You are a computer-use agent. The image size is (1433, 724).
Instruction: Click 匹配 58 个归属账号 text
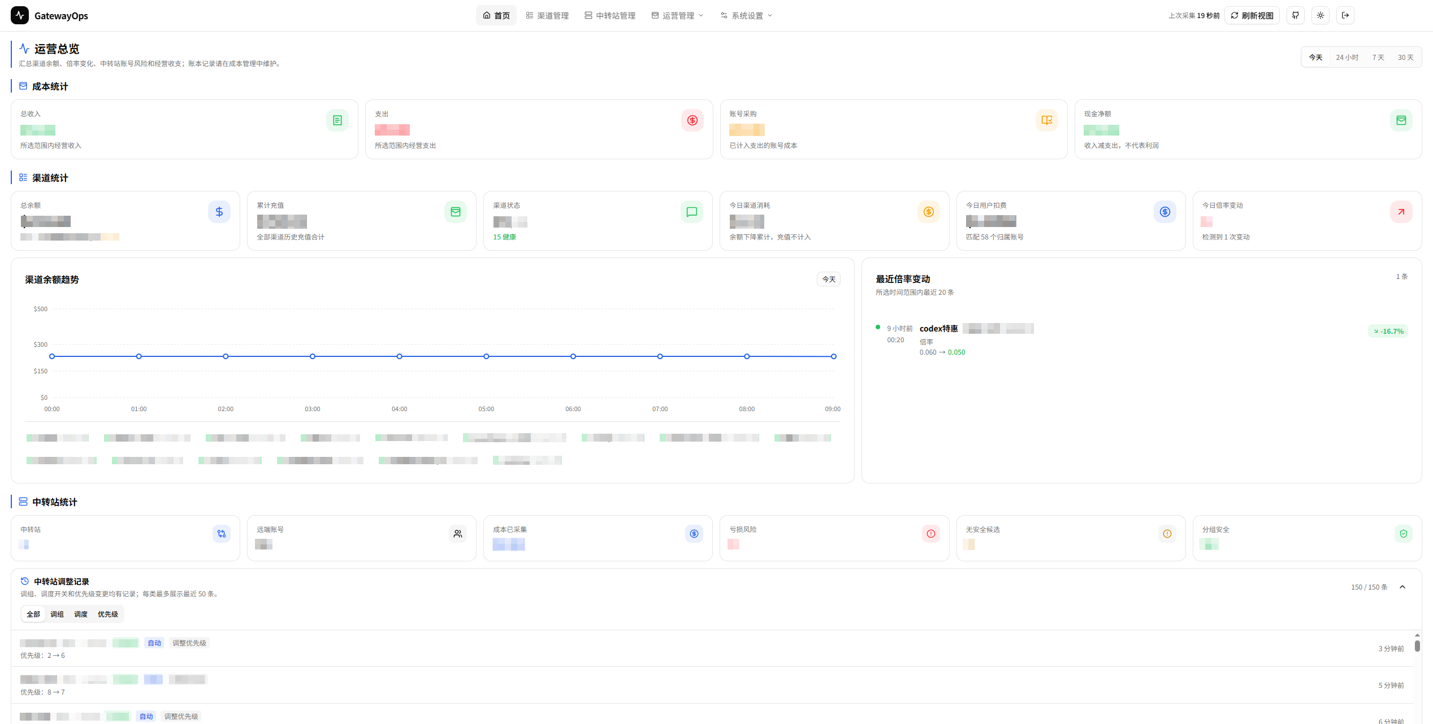coord(995,237)
